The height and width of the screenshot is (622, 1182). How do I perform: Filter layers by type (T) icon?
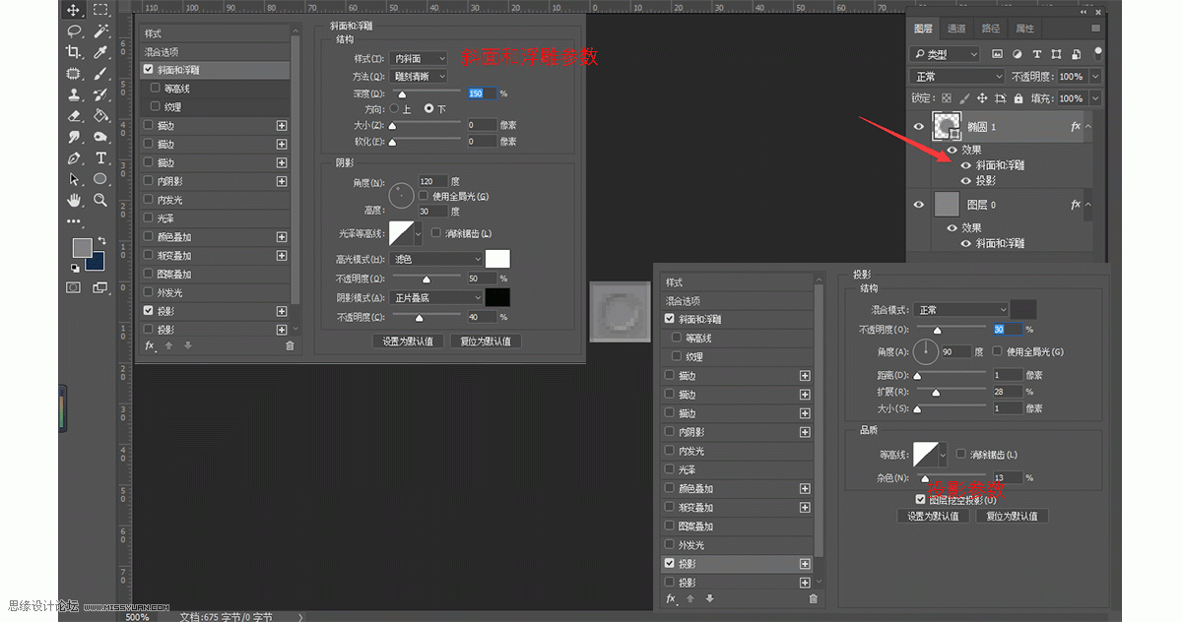pos(1036,54)
